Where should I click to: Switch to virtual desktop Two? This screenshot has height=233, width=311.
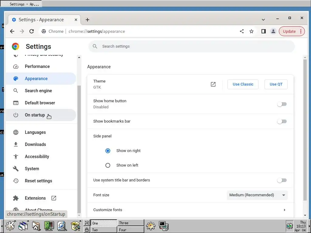tap(104, 230)
